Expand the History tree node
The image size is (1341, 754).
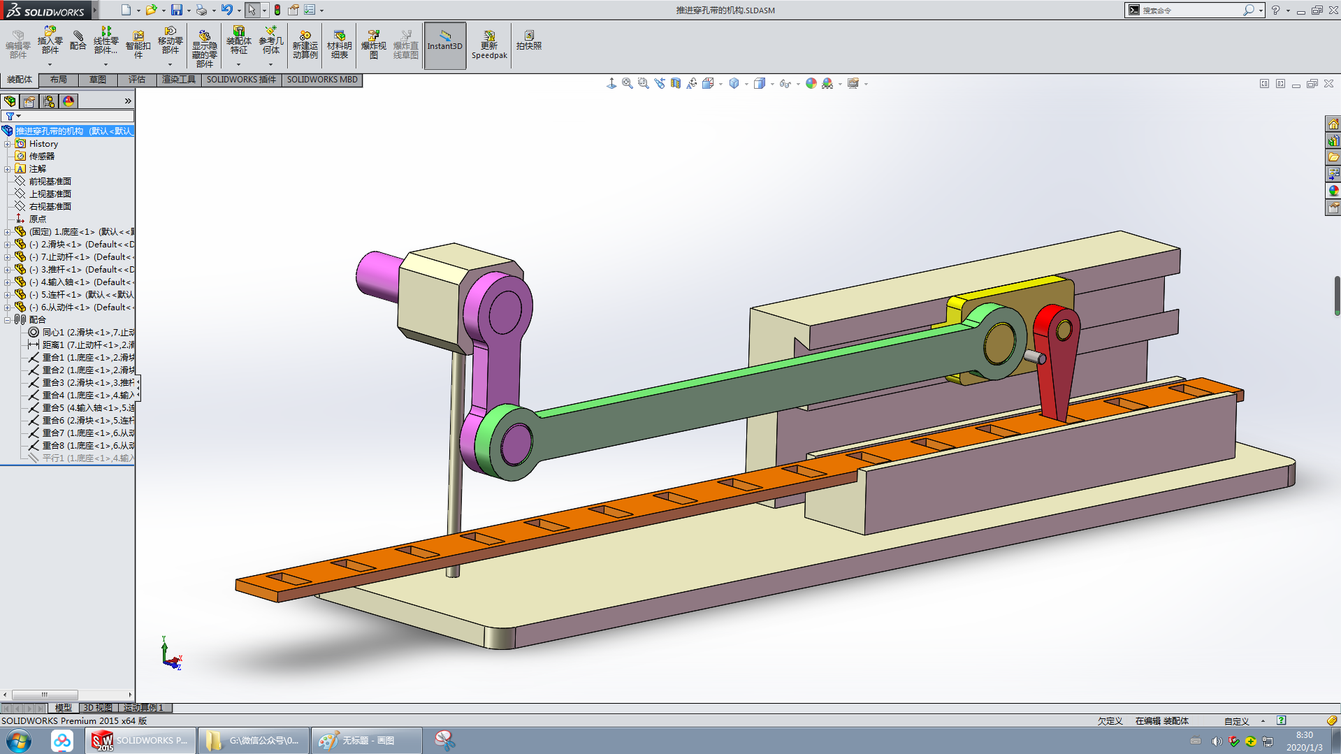coord(8,144)
